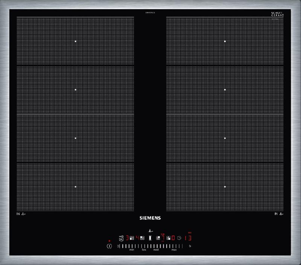Tap the frying sensor pan symbol

(150, 231)
